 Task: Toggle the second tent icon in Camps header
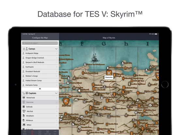point(27,49)
